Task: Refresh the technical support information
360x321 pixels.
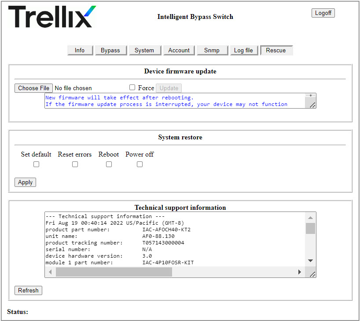Action: [x=28, y=291]
